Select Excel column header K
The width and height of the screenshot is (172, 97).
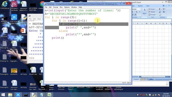[x=138, y=23]
